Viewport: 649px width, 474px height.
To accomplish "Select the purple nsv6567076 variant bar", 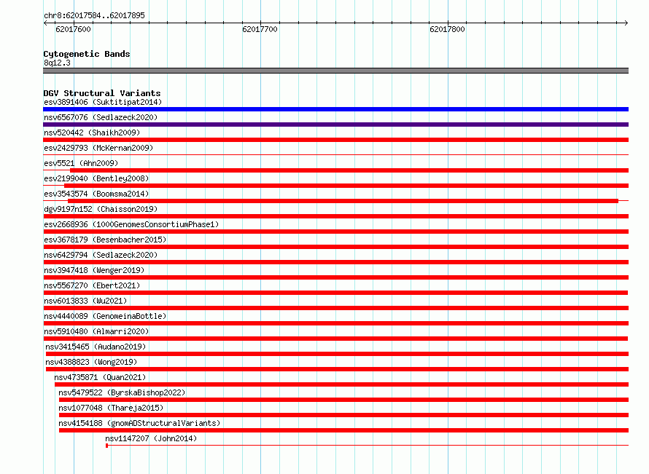I will (x=335, y=125).
